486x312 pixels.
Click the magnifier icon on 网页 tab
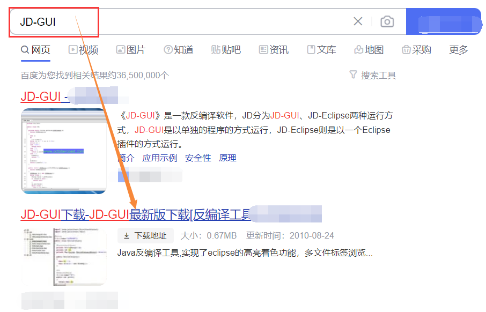[25, 49]
